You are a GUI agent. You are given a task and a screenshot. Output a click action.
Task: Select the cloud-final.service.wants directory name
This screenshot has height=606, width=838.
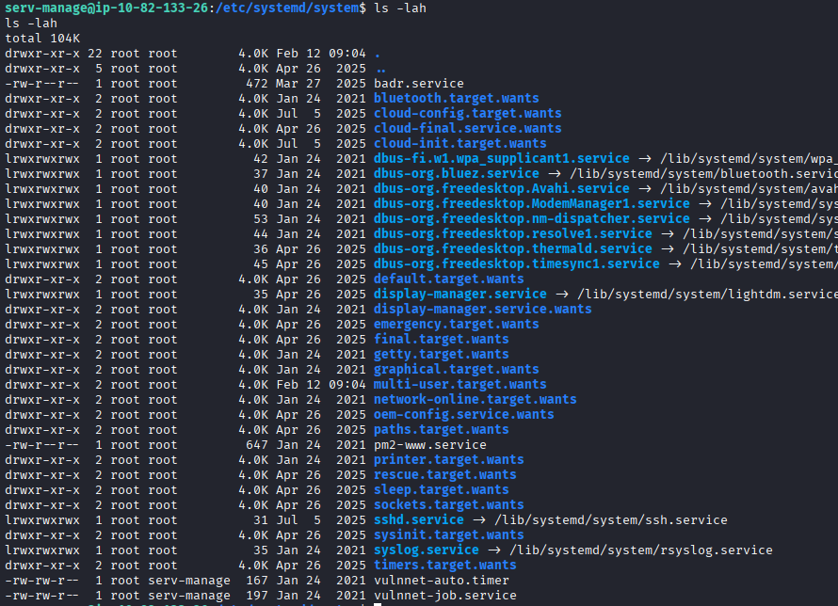[467, 128]
